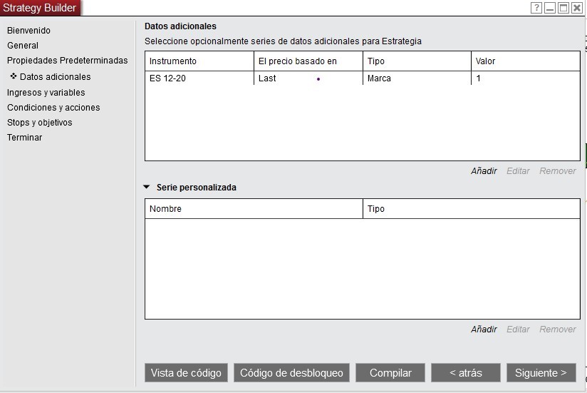Click the Instrumento column header
587x393 pixels.
199,61
